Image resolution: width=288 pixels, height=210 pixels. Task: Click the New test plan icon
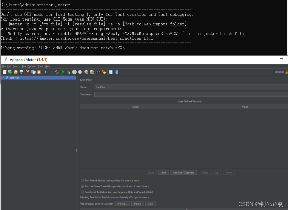click(4, 72)
